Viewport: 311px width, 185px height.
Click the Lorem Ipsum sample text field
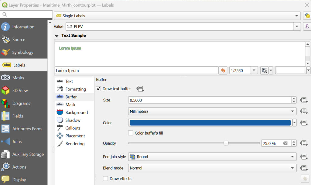click(137, 70)
